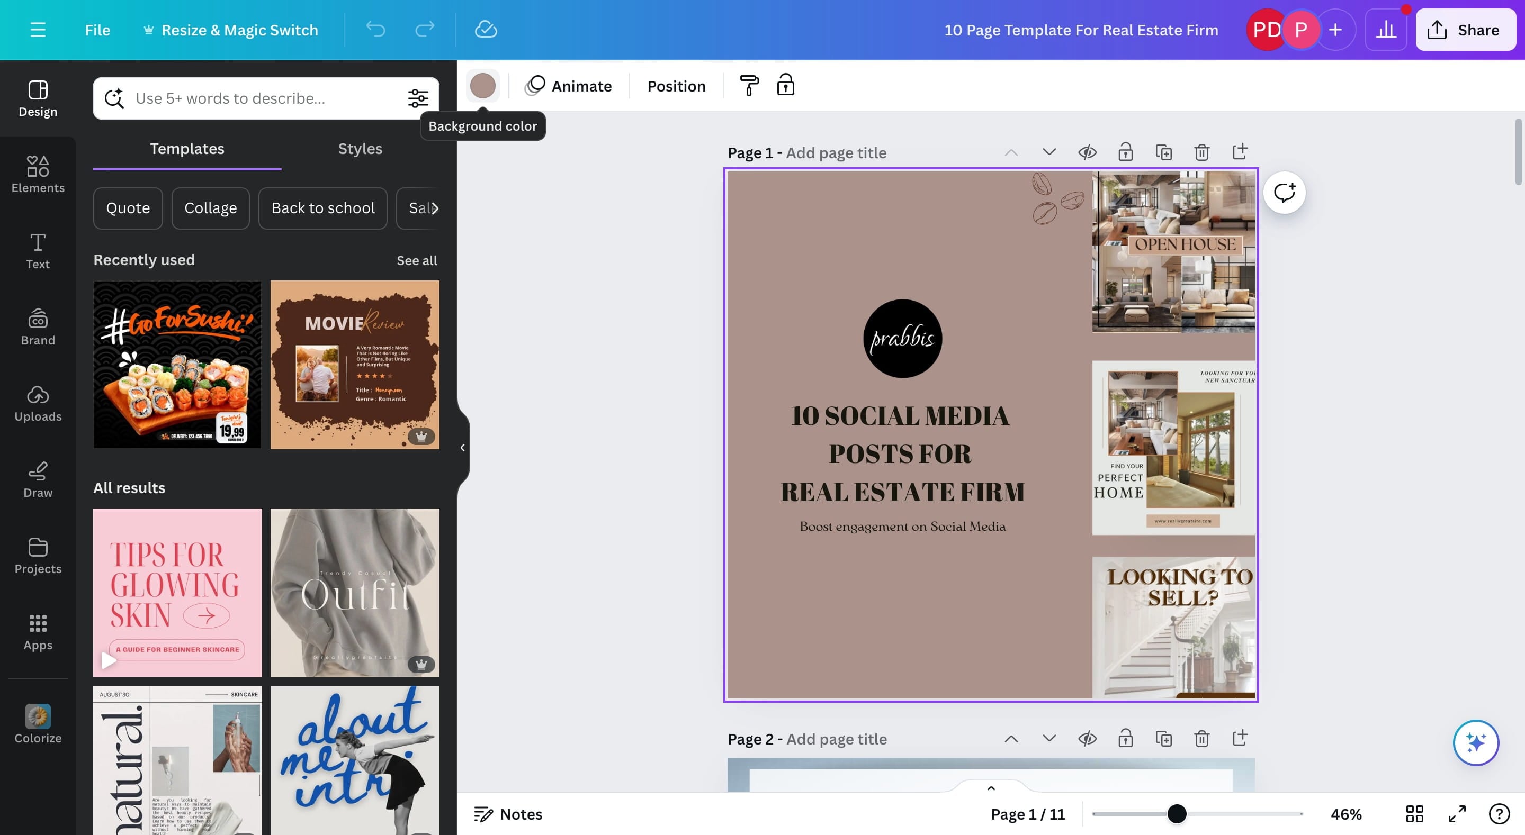Image resolution: width=1525 pixels, height=835 pixels.
Task: Click the template search field
Action: (x=266, y=98)
